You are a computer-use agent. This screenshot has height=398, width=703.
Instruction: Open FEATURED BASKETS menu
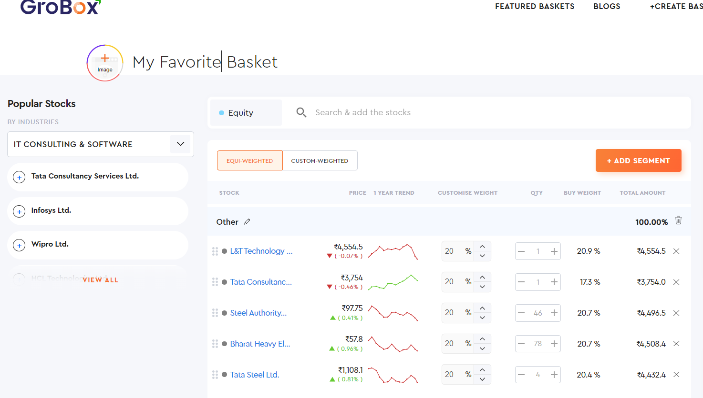tap(534, 6)
